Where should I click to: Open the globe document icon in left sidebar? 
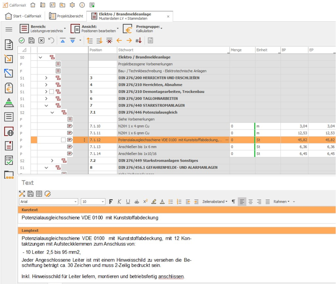coord(8,131)
